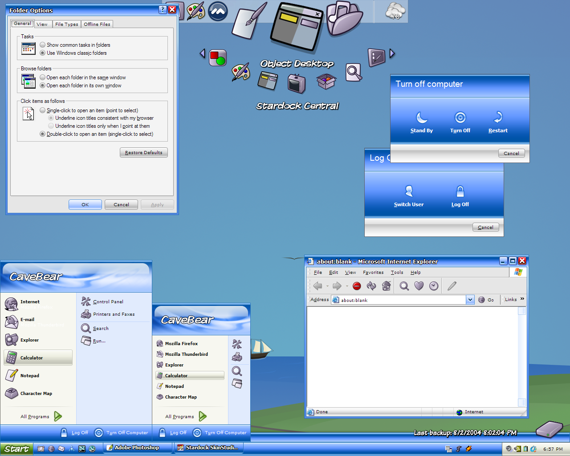Click the Home icon in Internet Explorer toolbar
Screen dimensions: 570x456
pyautogui.click(x=387, y=286)
